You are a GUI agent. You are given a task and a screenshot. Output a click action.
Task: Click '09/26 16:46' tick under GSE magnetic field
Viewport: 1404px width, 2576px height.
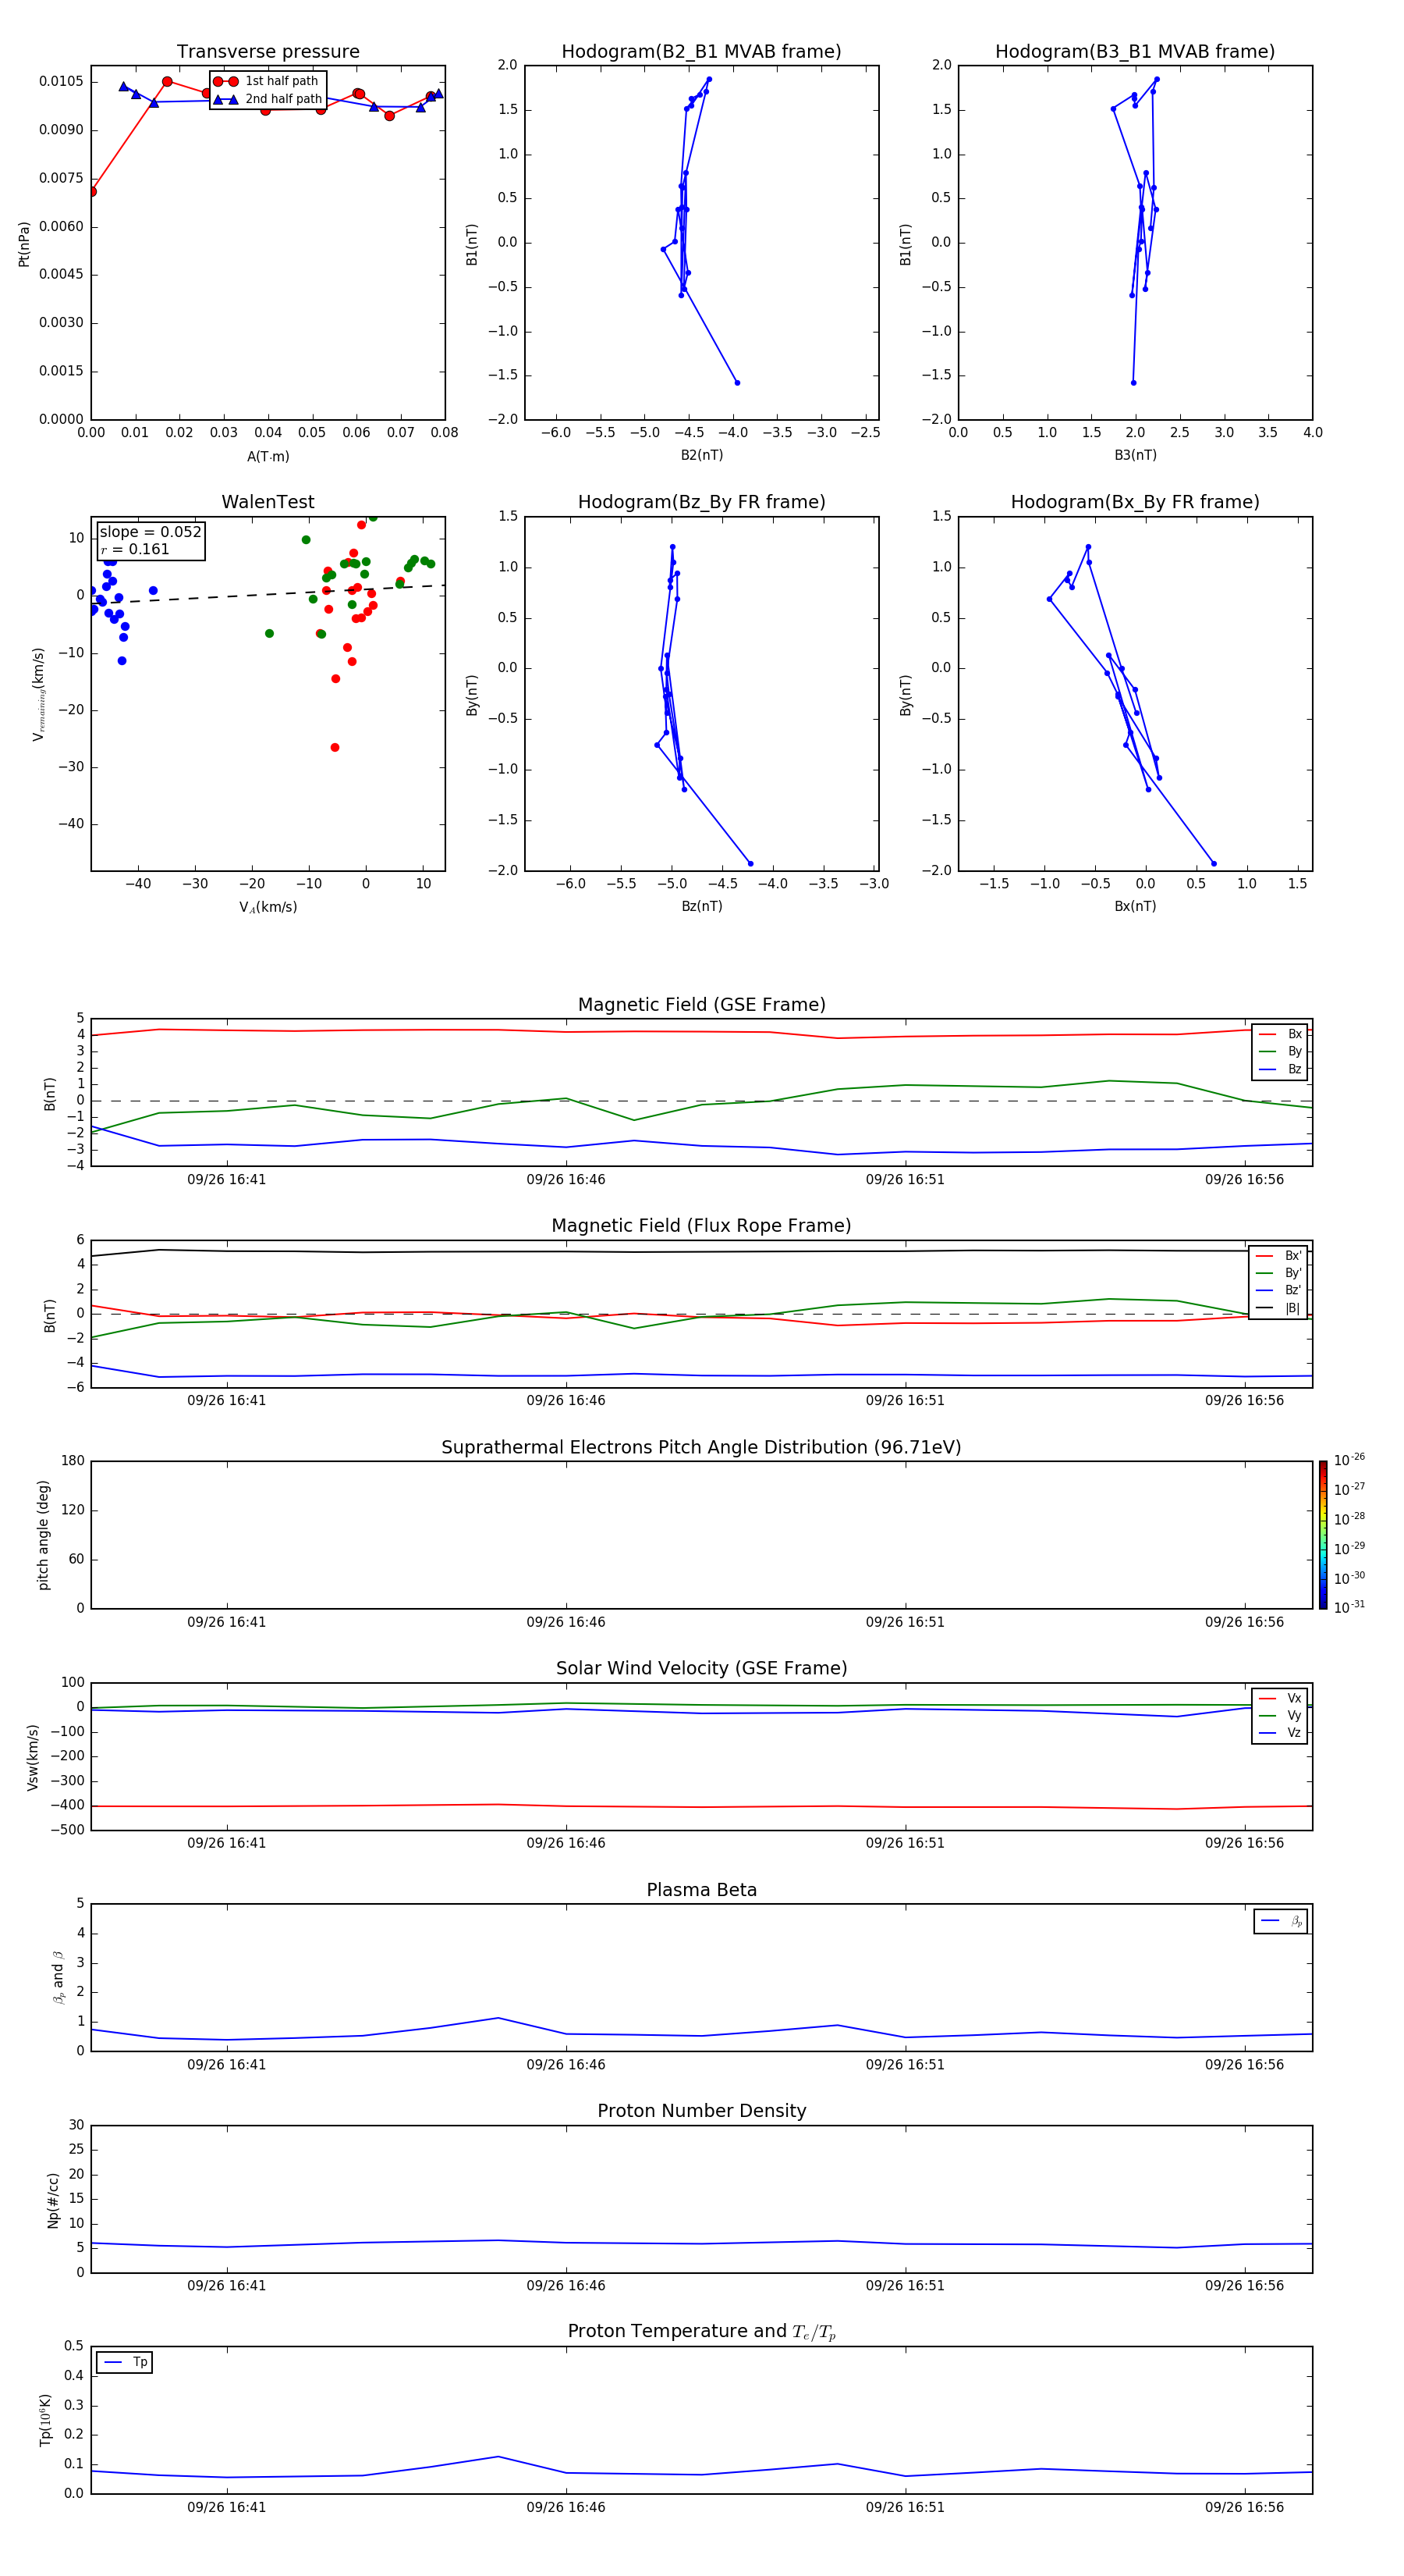[565, 1180]
